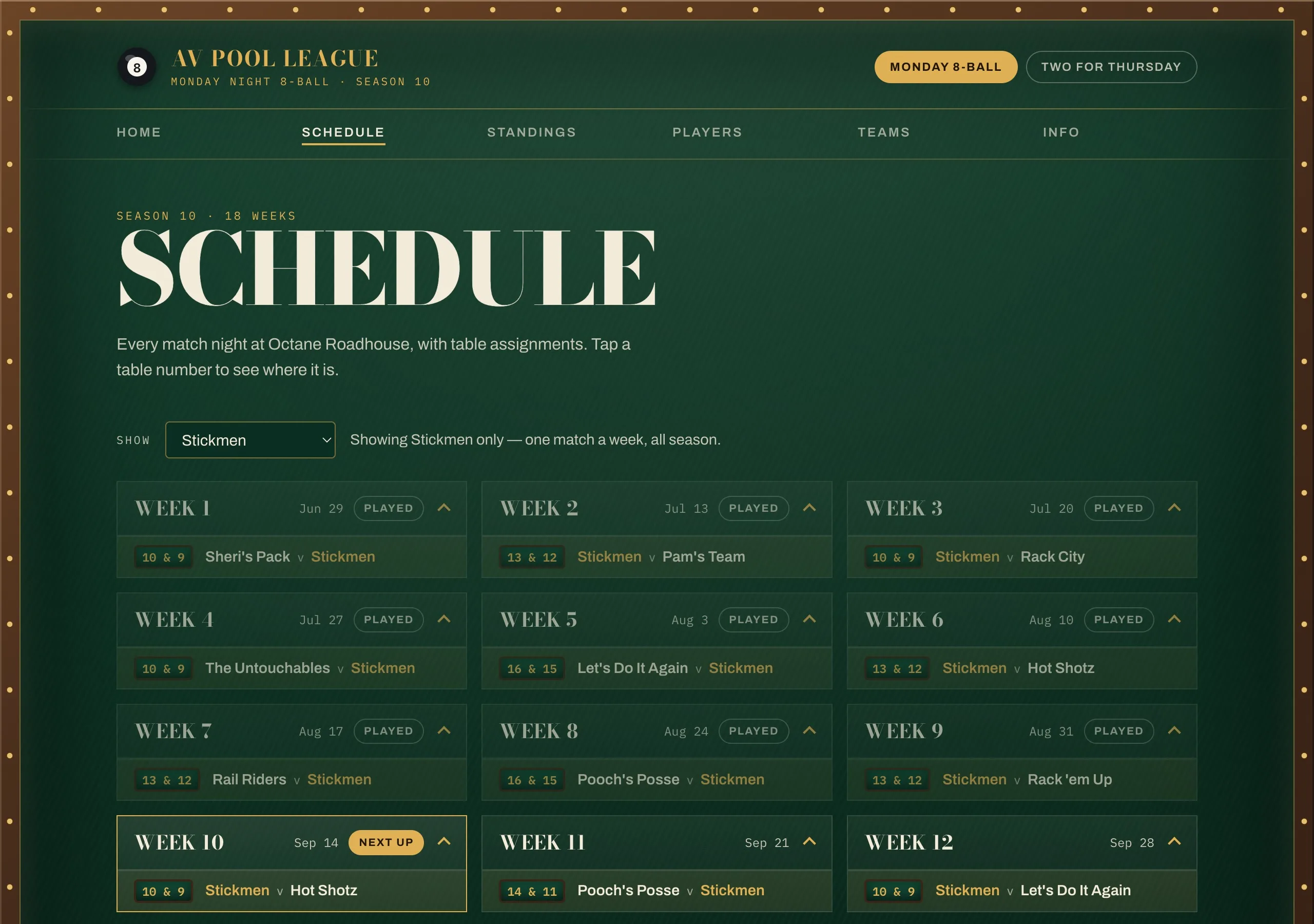The height and width of the screenshot is (924, 1314).
Task: Collapse the Week 5 card chevron
Action: pyautogui.click(x=809, y=619)
